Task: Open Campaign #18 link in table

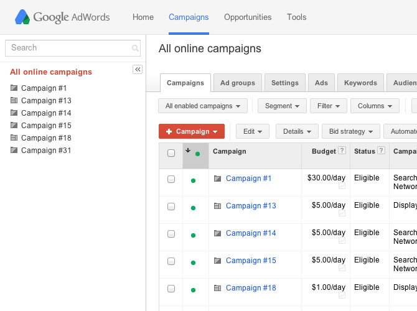Action: click(251, 287)
